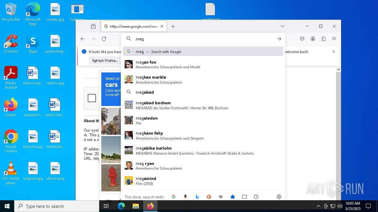Image resolution: width=378 pixels, height=212 pixels.
Task: Select the kitsector.jpg desktop file
Action: point(33,140)
